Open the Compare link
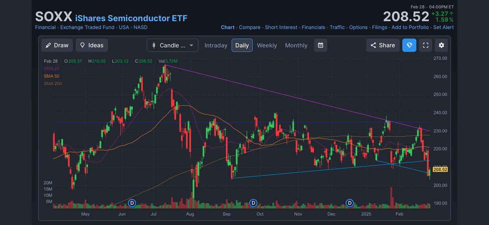Screen dimensions: 489x225 click(x=249, y=27)
